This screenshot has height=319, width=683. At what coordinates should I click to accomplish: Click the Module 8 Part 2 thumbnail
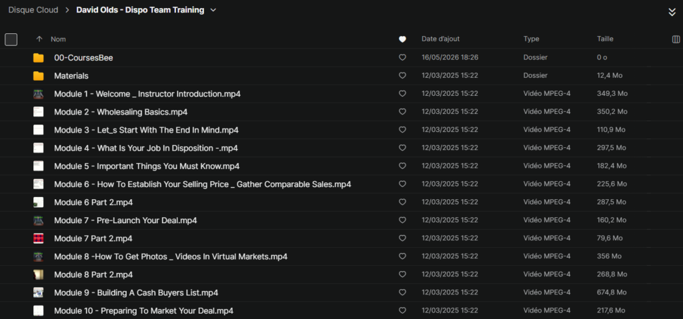point(38,274)
